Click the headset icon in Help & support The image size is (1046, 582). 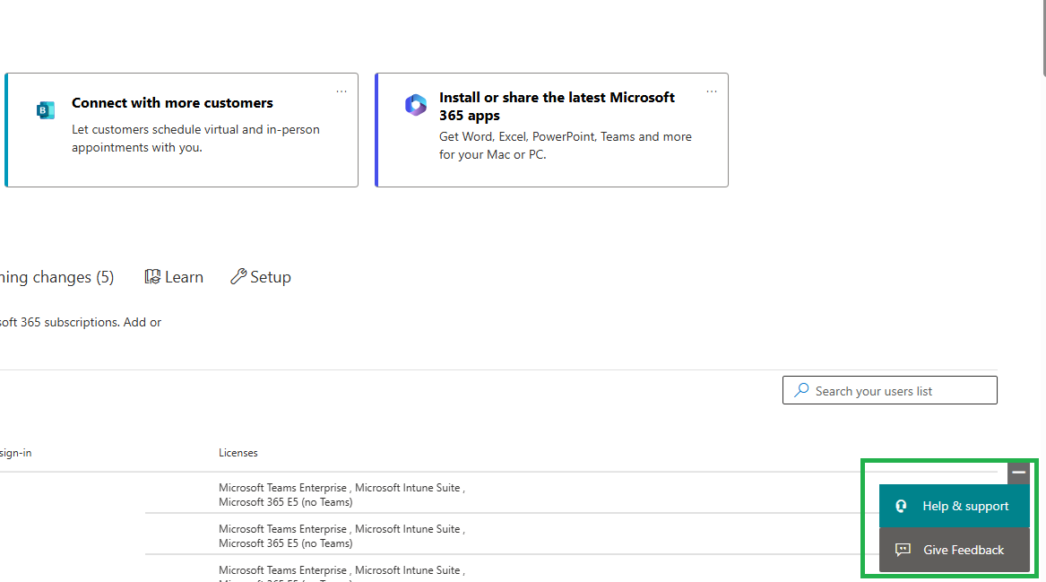pos(901,506)
